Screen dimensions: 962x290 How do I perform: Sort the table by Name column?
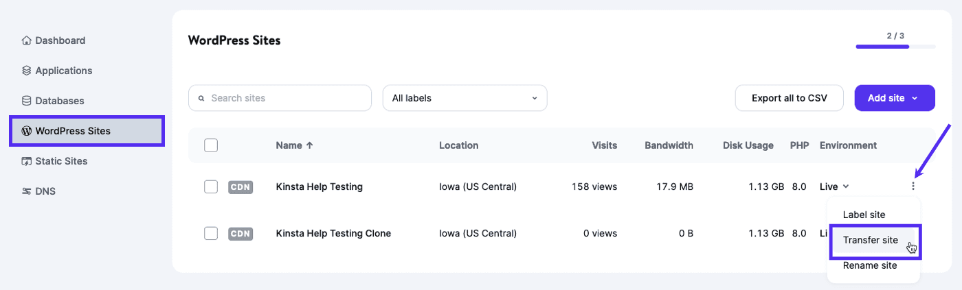(294, 145)
